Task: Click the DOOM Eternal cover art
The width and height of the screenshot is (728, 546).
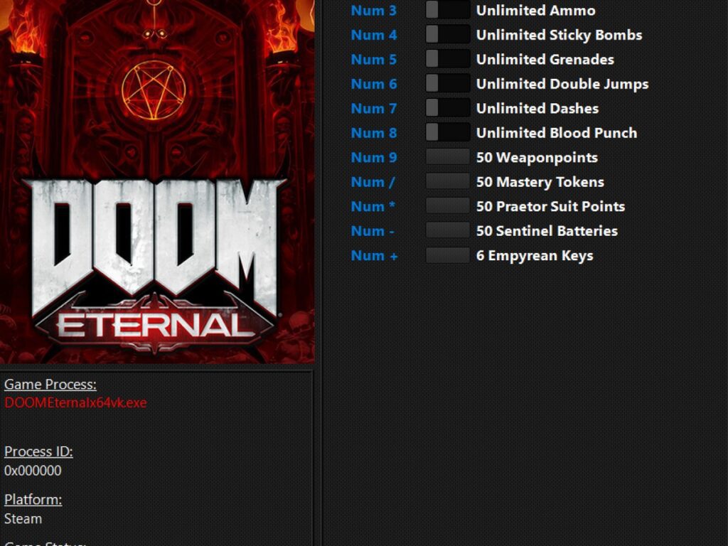Action: click(157, 181)
